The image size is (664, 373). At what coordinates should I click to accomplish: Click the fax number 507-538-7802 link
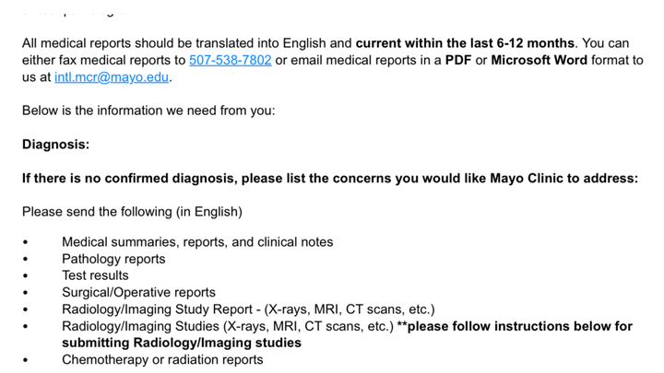tap(230, 61)
